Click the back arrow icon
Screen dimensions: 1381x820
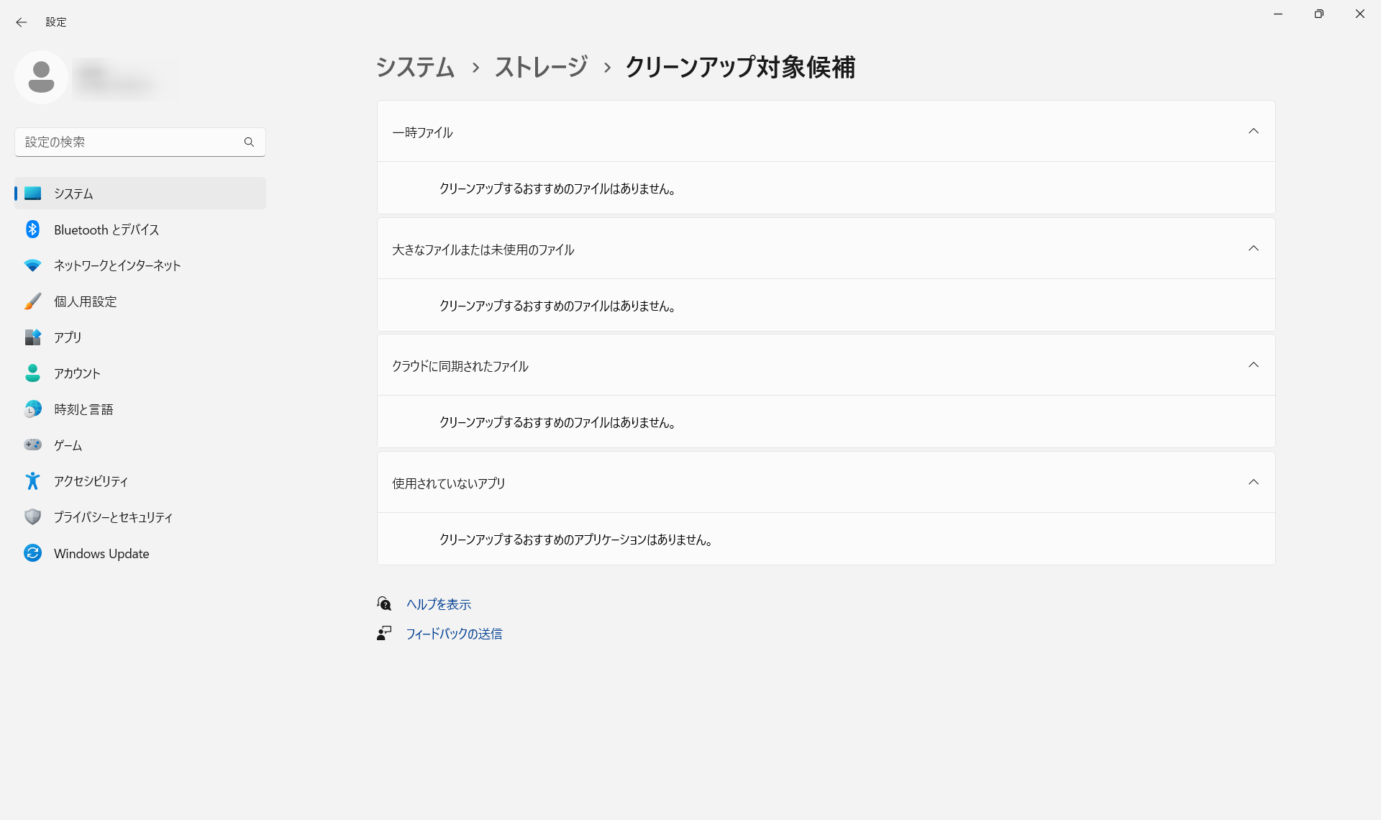point(22,22)
